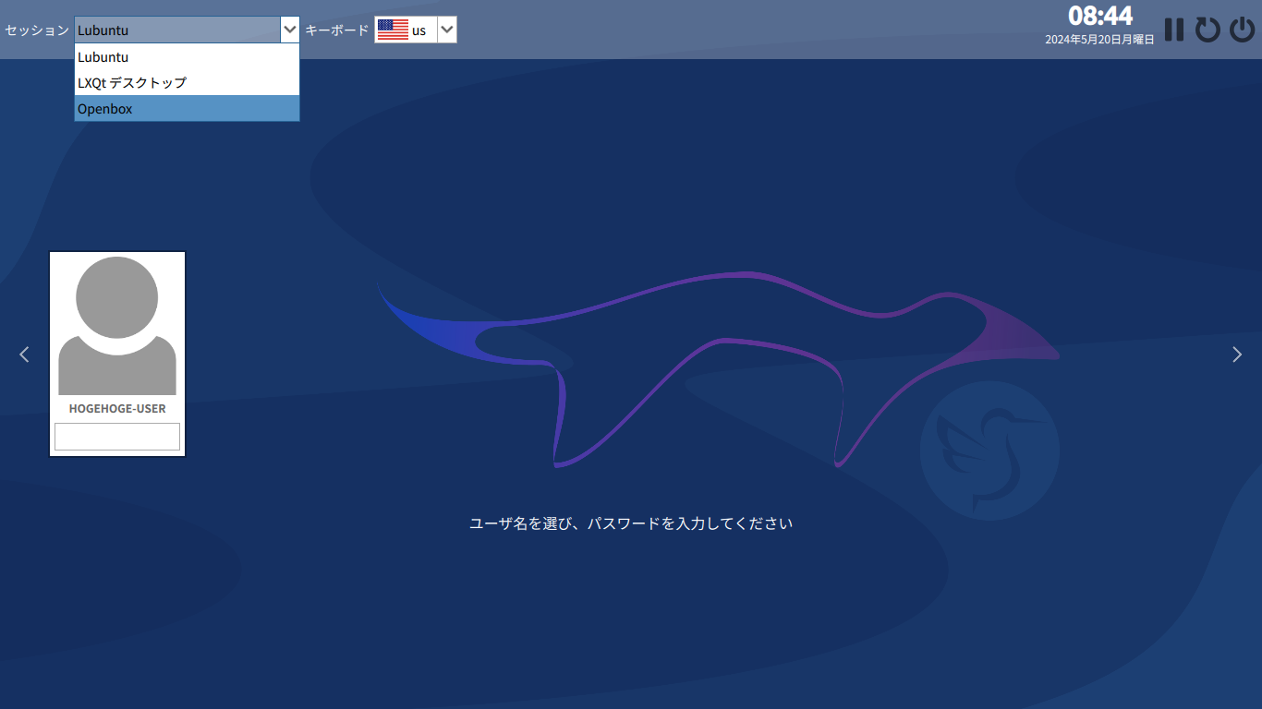Select the HOGEHOGE-USER avatar
This screenshot has width=1262, height=709.
click(117, 326)
